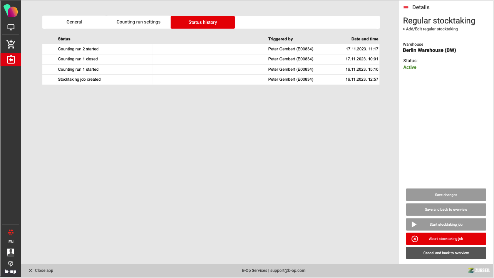This screenshot has width=494, height=278.
Task: Click the b-op logo at sidebar bottom
Action: tap(11, 271)
